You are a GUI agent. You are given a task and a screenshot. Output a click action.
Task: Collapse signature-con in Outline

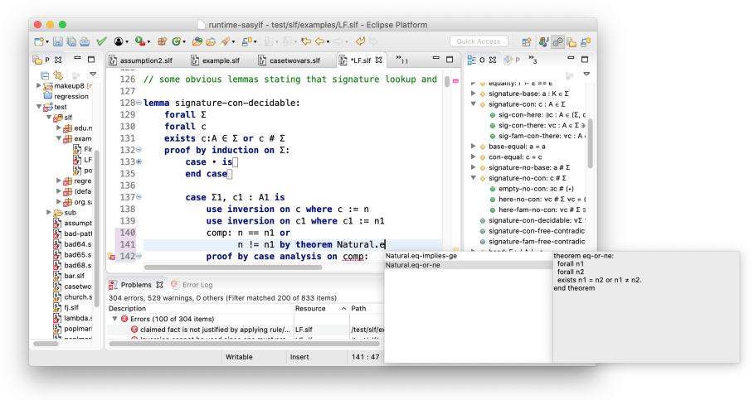pos(473,104)
